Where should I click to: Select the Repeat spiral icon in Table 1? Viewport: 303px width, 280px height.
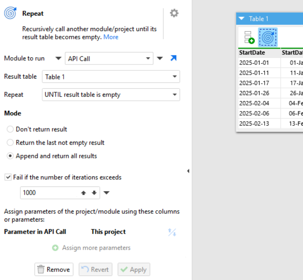click(x=268, y=38)
